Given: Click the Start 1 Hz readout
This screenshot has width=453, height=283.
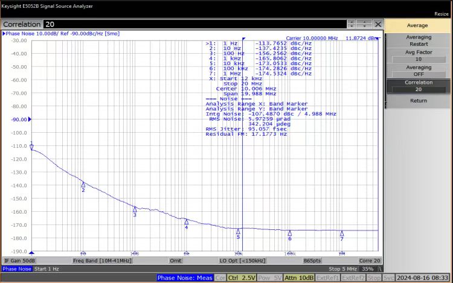Looking at the screenshot, I should pos(47,269).
